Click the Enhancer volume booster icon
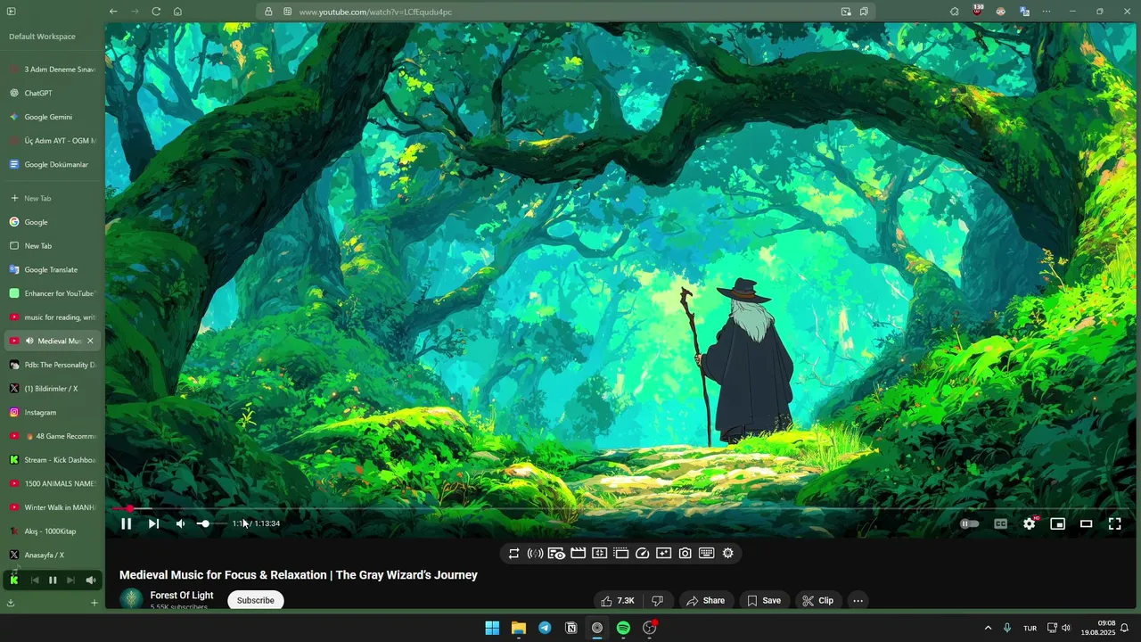 (535, 553)
